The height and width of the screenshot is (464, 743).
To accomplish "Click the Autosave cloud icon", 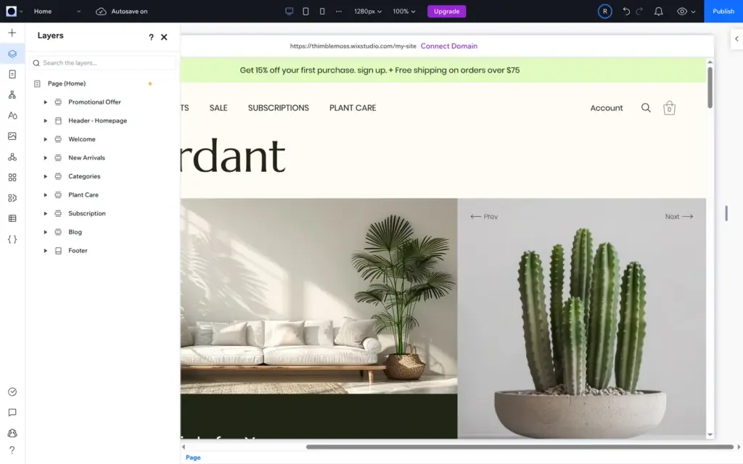I will tap(101, 12).
